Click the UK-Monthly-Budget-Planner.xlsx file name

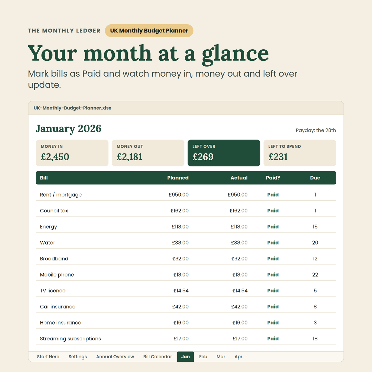[x=73, y=108]
